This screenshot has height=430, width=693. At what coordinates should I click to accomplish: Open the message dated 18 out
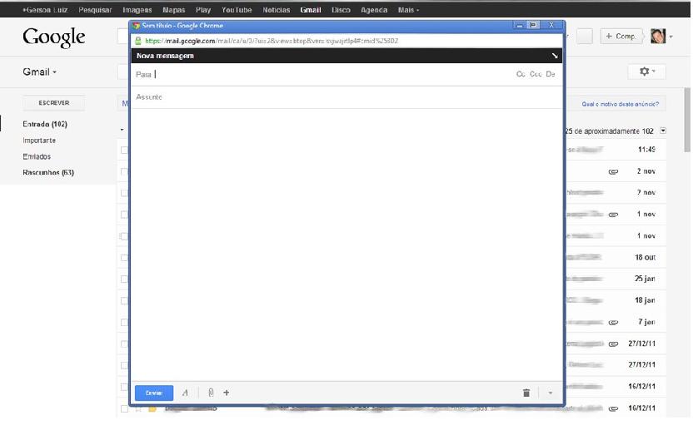click(x=616, y=257)
